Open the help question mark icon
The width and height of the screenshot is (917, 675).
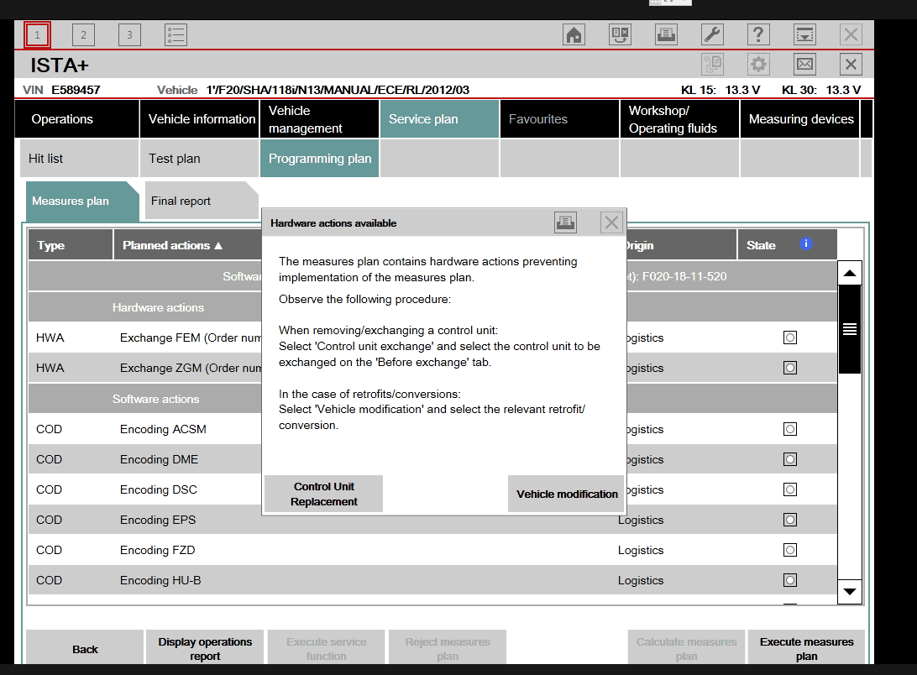(x=758, y=35)
